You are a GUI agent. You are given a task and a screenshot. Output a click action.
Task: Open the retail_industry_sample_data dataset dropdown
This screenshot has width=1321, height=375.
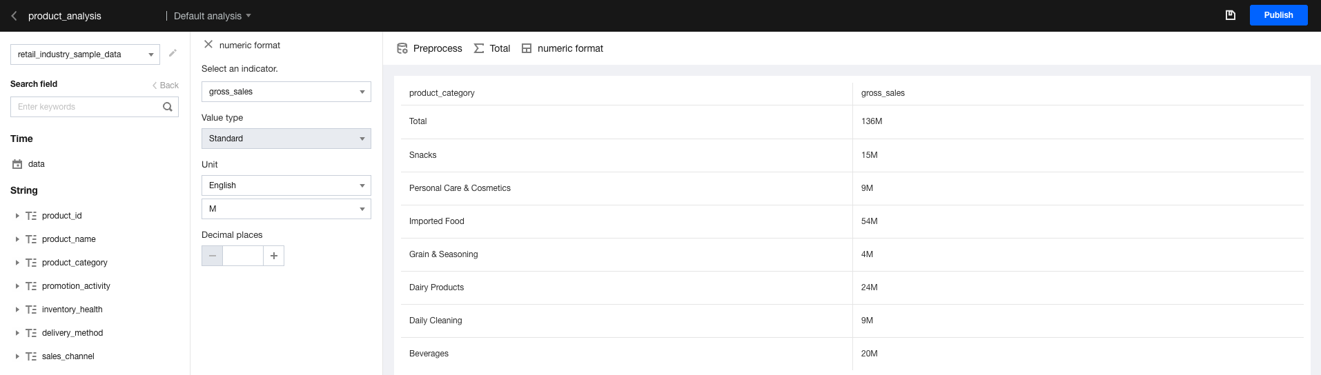point(85,54)
